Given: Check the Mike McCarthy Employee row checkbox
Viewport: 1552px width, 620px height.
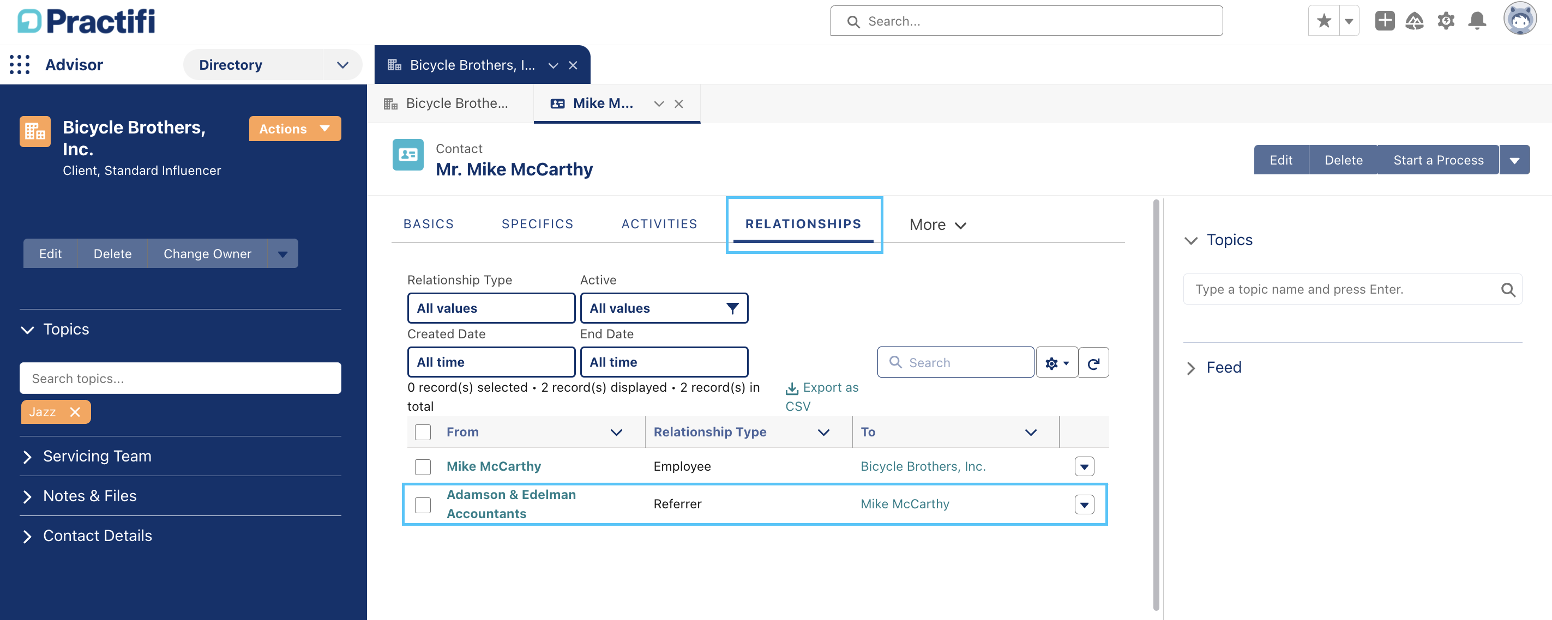Looking at the screenshot, I should pyautogui.click(x=423, y=466).
